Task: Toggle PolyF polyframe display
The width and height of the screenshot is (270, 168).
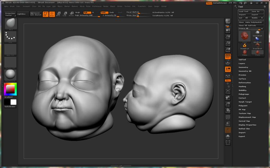Action: 228,117
